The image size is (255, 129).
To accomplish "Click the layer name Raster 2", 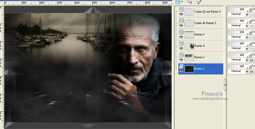I will pos(199,57).
